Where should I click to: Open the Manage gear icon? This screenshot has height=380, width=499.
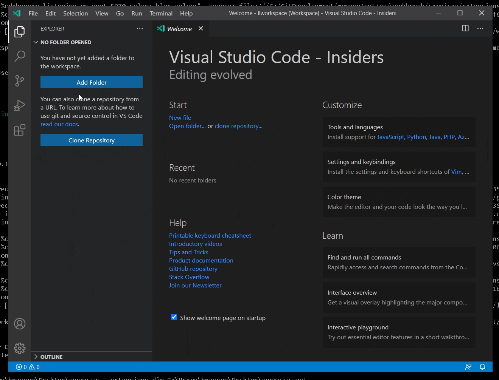tap(20, 348)
